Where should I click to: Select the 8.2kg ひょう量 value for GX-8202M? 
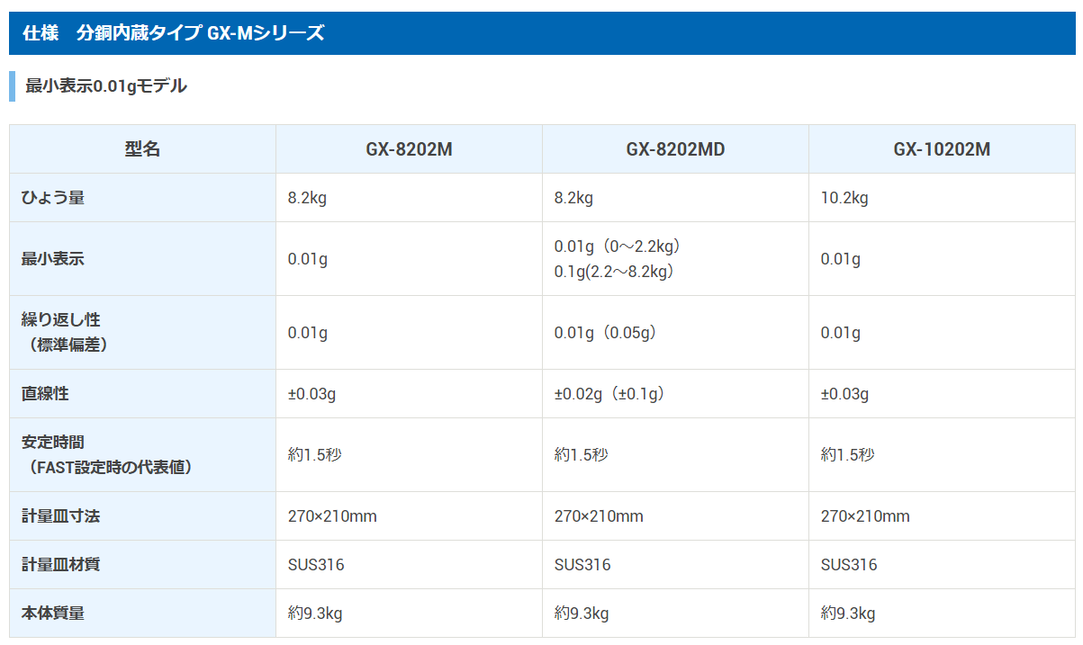[x=307, y=198]
